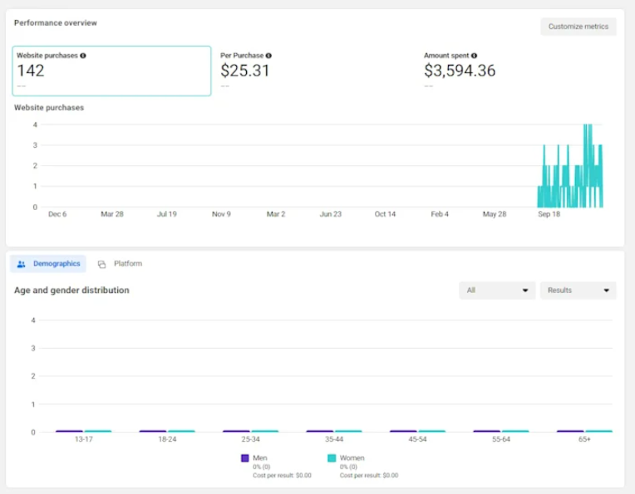Click the Women bar for 65+
Screen dimensions: 635x494
click(598, 432)
